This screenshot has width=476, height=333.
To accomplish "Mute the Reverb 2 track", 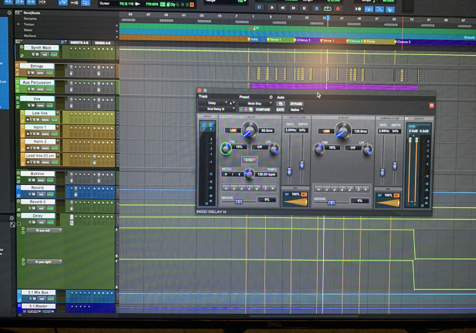I will 34,208.
